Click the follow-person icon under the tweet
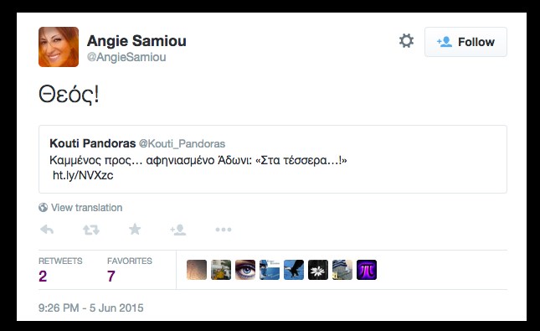Image resolution: width=540 pixels, height=331 pixels. pyautogui.click(x=178, y=230)
